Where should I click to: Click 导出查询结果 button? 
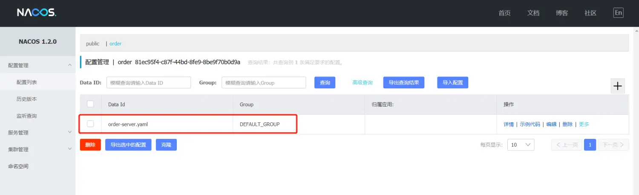(403, 82)
